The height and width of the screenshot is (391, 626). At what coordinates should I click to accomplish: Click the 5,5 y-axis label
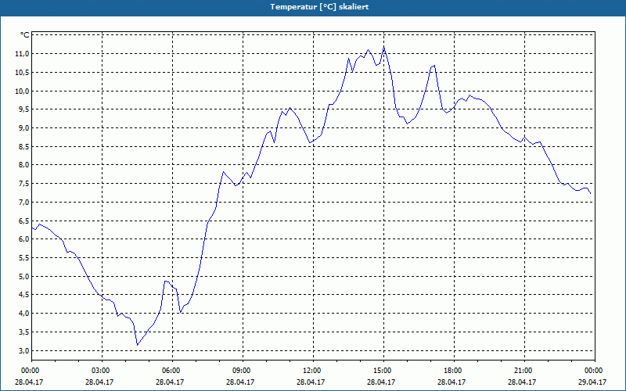point(24,258)
